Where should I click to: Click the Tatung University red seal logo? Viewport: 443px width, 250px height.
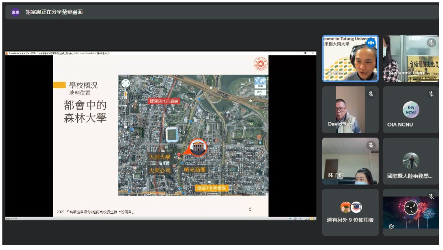[x=260, y=63]
